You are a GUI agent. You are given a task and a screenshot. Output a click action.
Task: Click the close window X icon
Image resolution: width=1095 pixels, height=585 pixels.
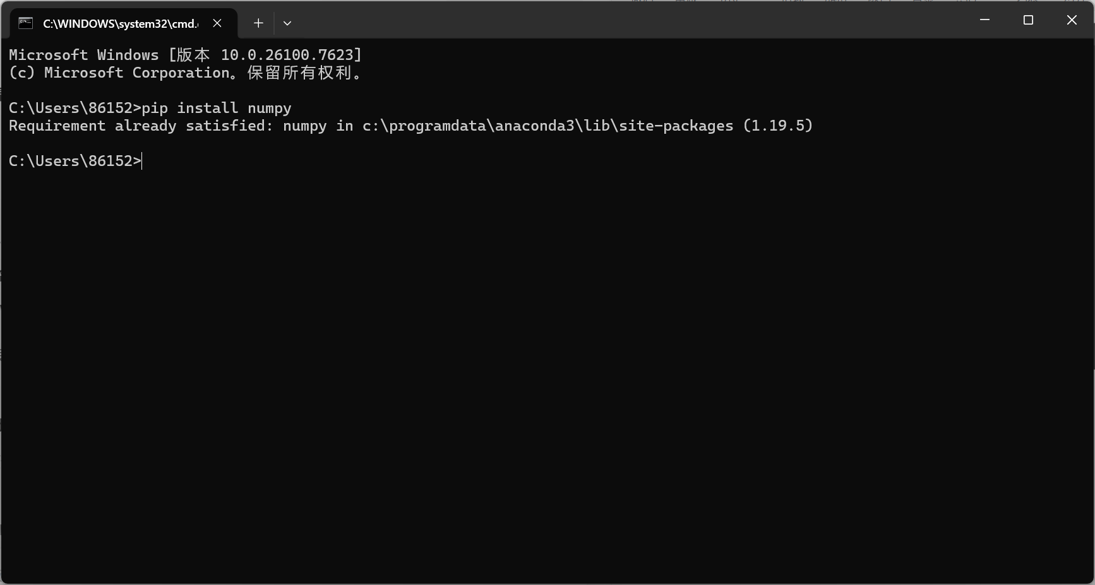pos(1072,20)
